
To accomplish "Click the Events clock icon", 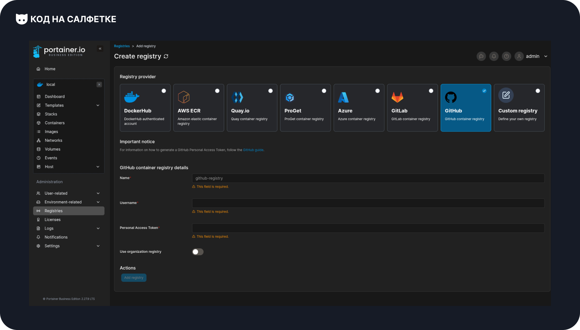I will (39, 158).
